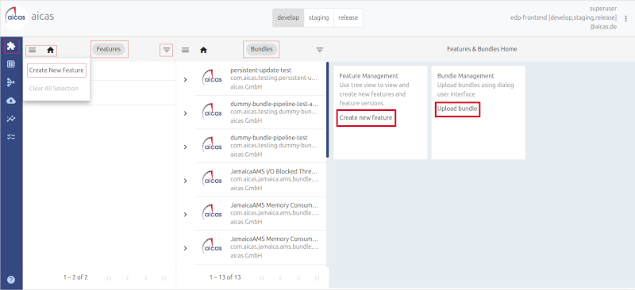Click the Features panel title chip

[x=109, y=49]
